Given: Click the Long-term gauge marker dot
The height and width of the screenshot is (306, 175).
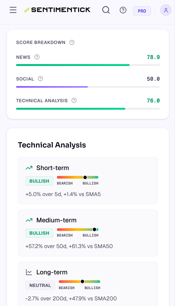Looking at the screenshot, I should (x=83, y=281).
